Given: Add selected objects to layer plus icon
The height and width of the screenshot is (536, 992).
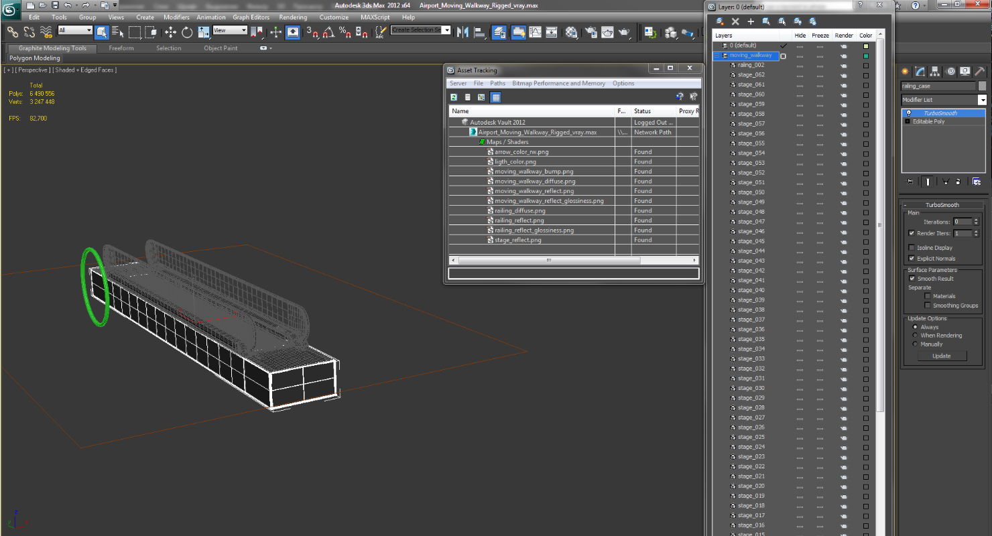Looking at the screenshot, I should tap(751, 21).
